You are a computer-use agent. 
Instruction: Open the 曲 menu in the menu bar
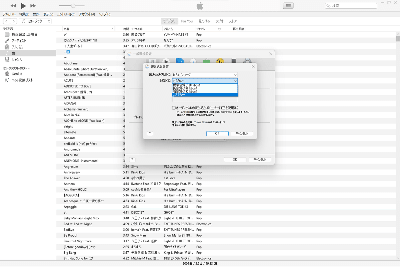click(x=36, y=14)
